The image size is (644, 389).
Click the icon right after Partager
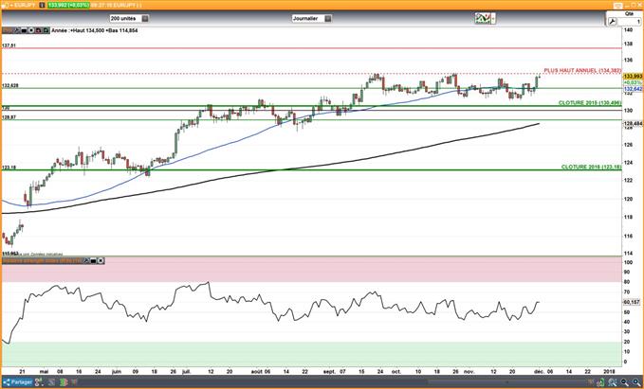pyautogui.click(x=38, y=382)
